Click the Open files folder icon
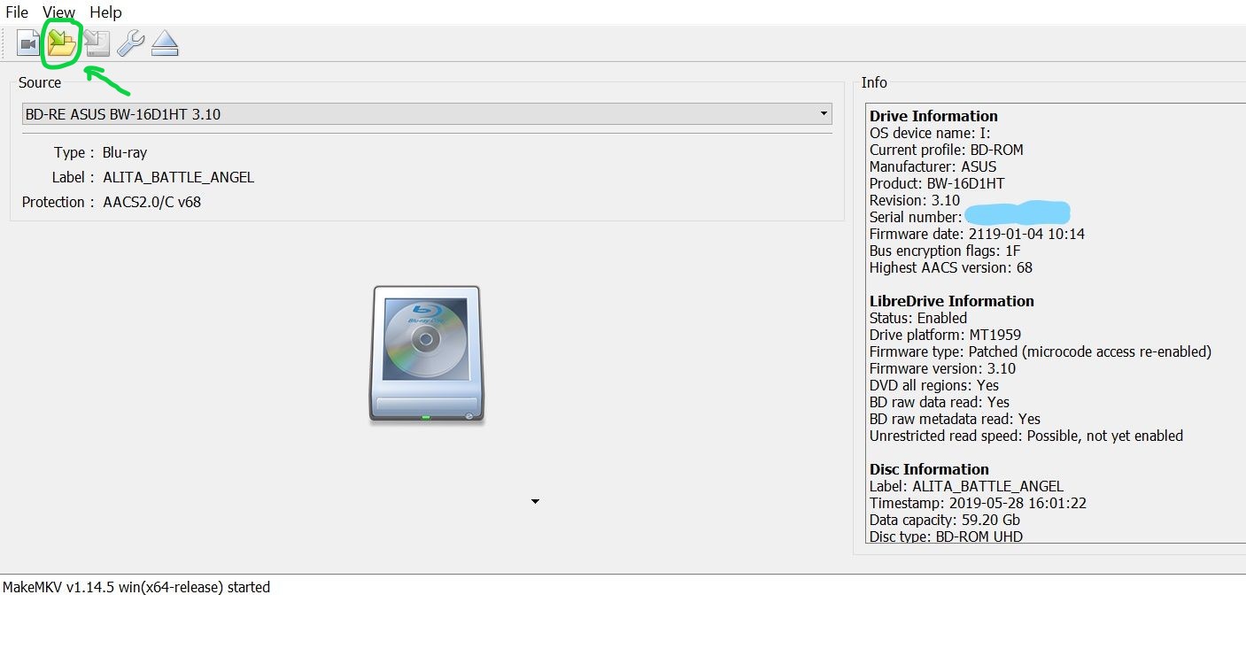The width and height of the screenshot is (1246, 664). (62, 42)
